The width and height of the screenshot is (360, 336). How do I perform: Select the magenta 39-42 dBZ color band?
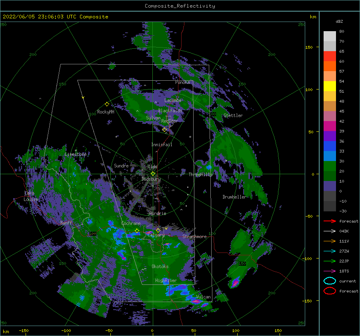(330, 126)
